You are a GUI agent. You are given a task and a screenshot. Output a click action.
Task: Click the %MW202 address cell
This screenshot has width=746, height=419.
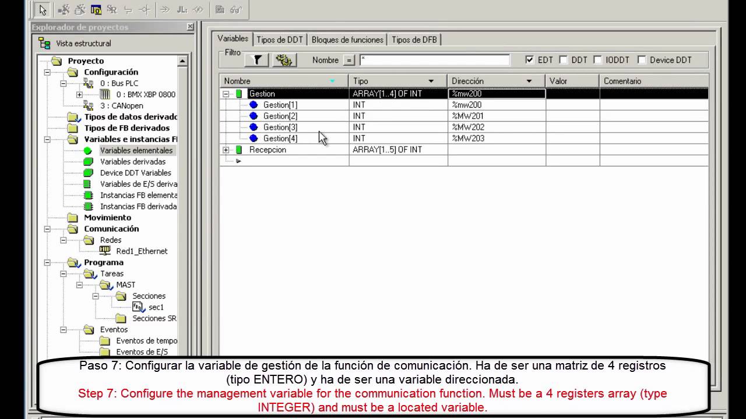[x=497, y=127]
